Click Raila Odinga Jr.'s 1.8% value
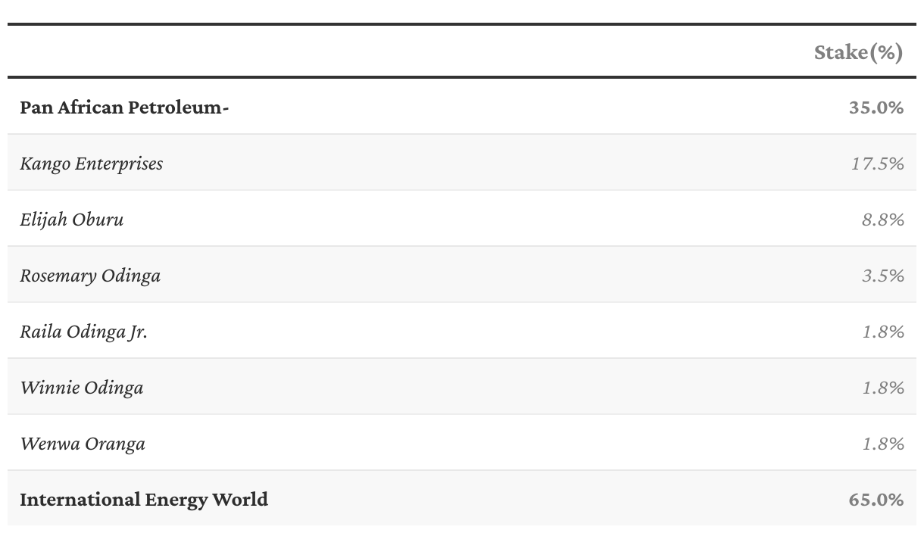This screenshot has width=924, height=533. click(x=883, y=332)
